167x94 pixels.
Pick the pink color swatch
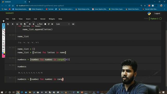pos(3,56)
